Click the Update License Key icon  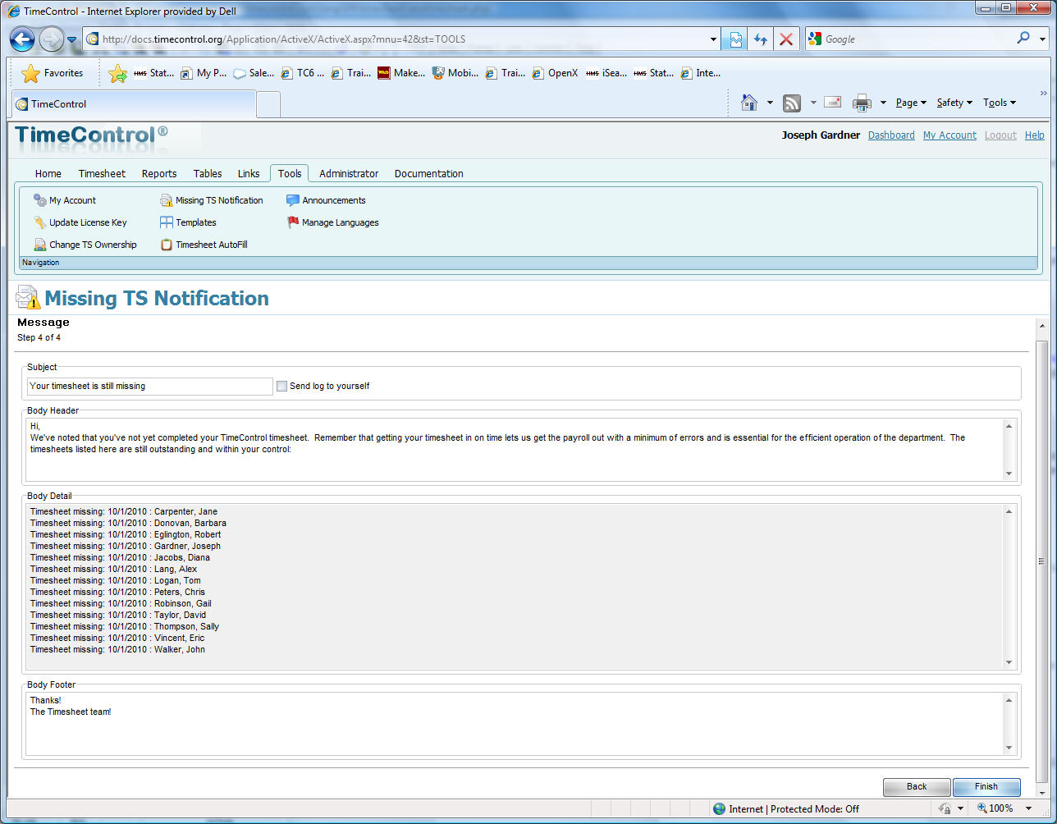[x=39, y=222]
